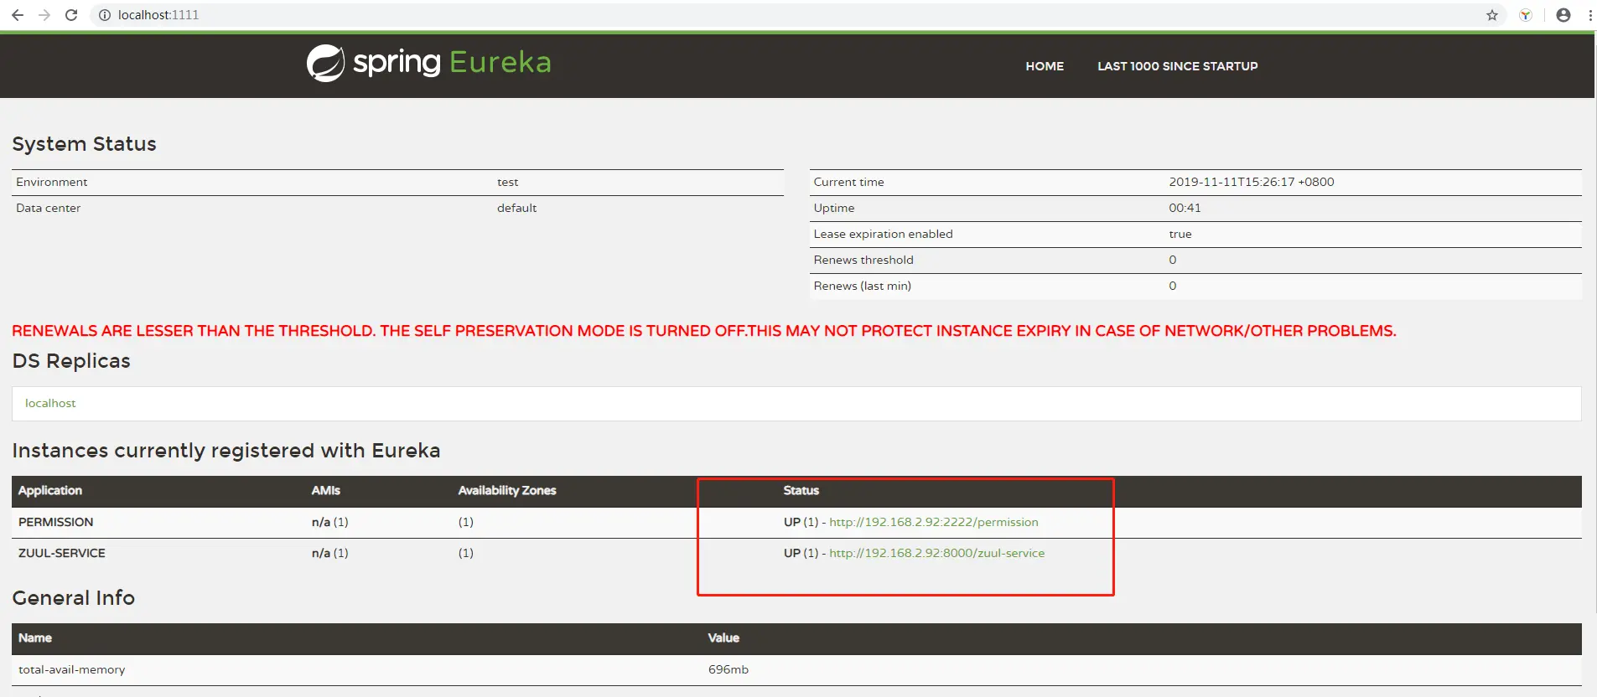Open the PERMISSION instance URL link
Viewport: 1597px width, 697px height.
click(934, 522)
